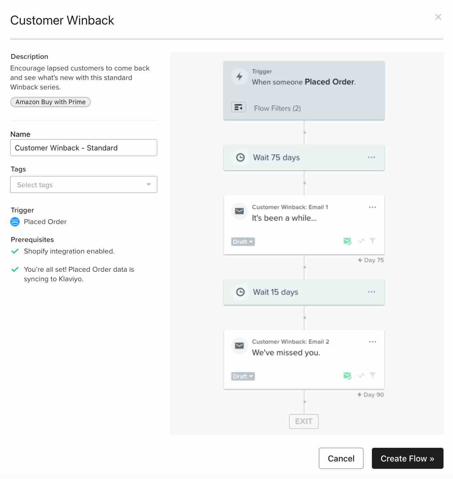Image resolution: width=453 pixels, height=479 pixels.
Task: Click the Create Flow button
Action: pos(407,458)
